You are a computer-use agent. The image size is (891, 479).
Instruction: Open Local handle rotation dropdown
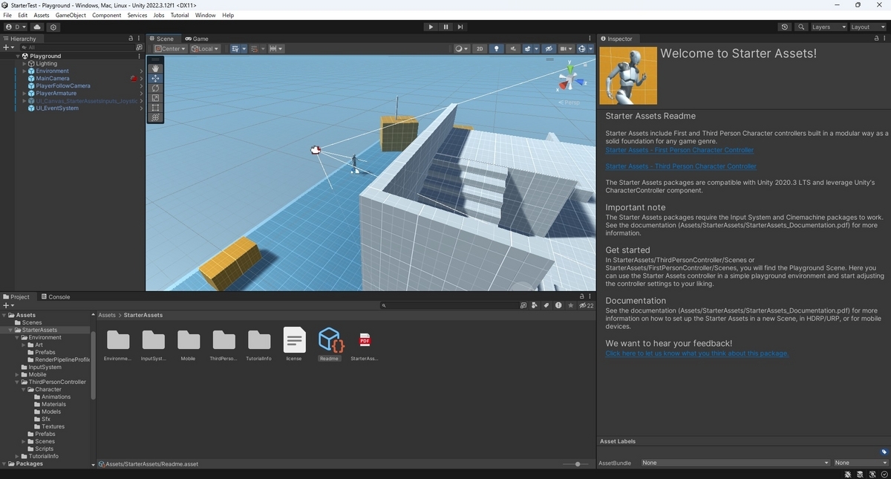click(205, 49)
